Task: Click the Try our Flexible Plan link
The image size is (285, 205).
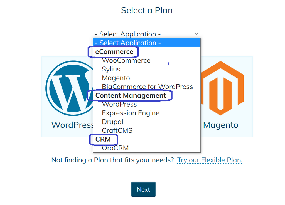Action: pos(210,160)
